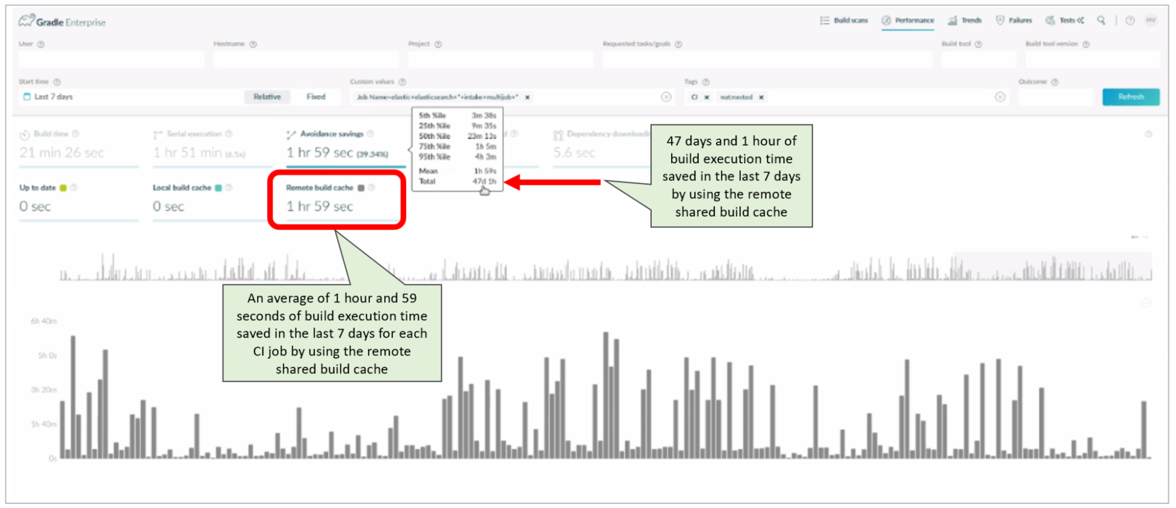Image resolution: width=1176 pixels, height=508 pixels.
Task: Clear all custom values with circled X
Action: 666,97
